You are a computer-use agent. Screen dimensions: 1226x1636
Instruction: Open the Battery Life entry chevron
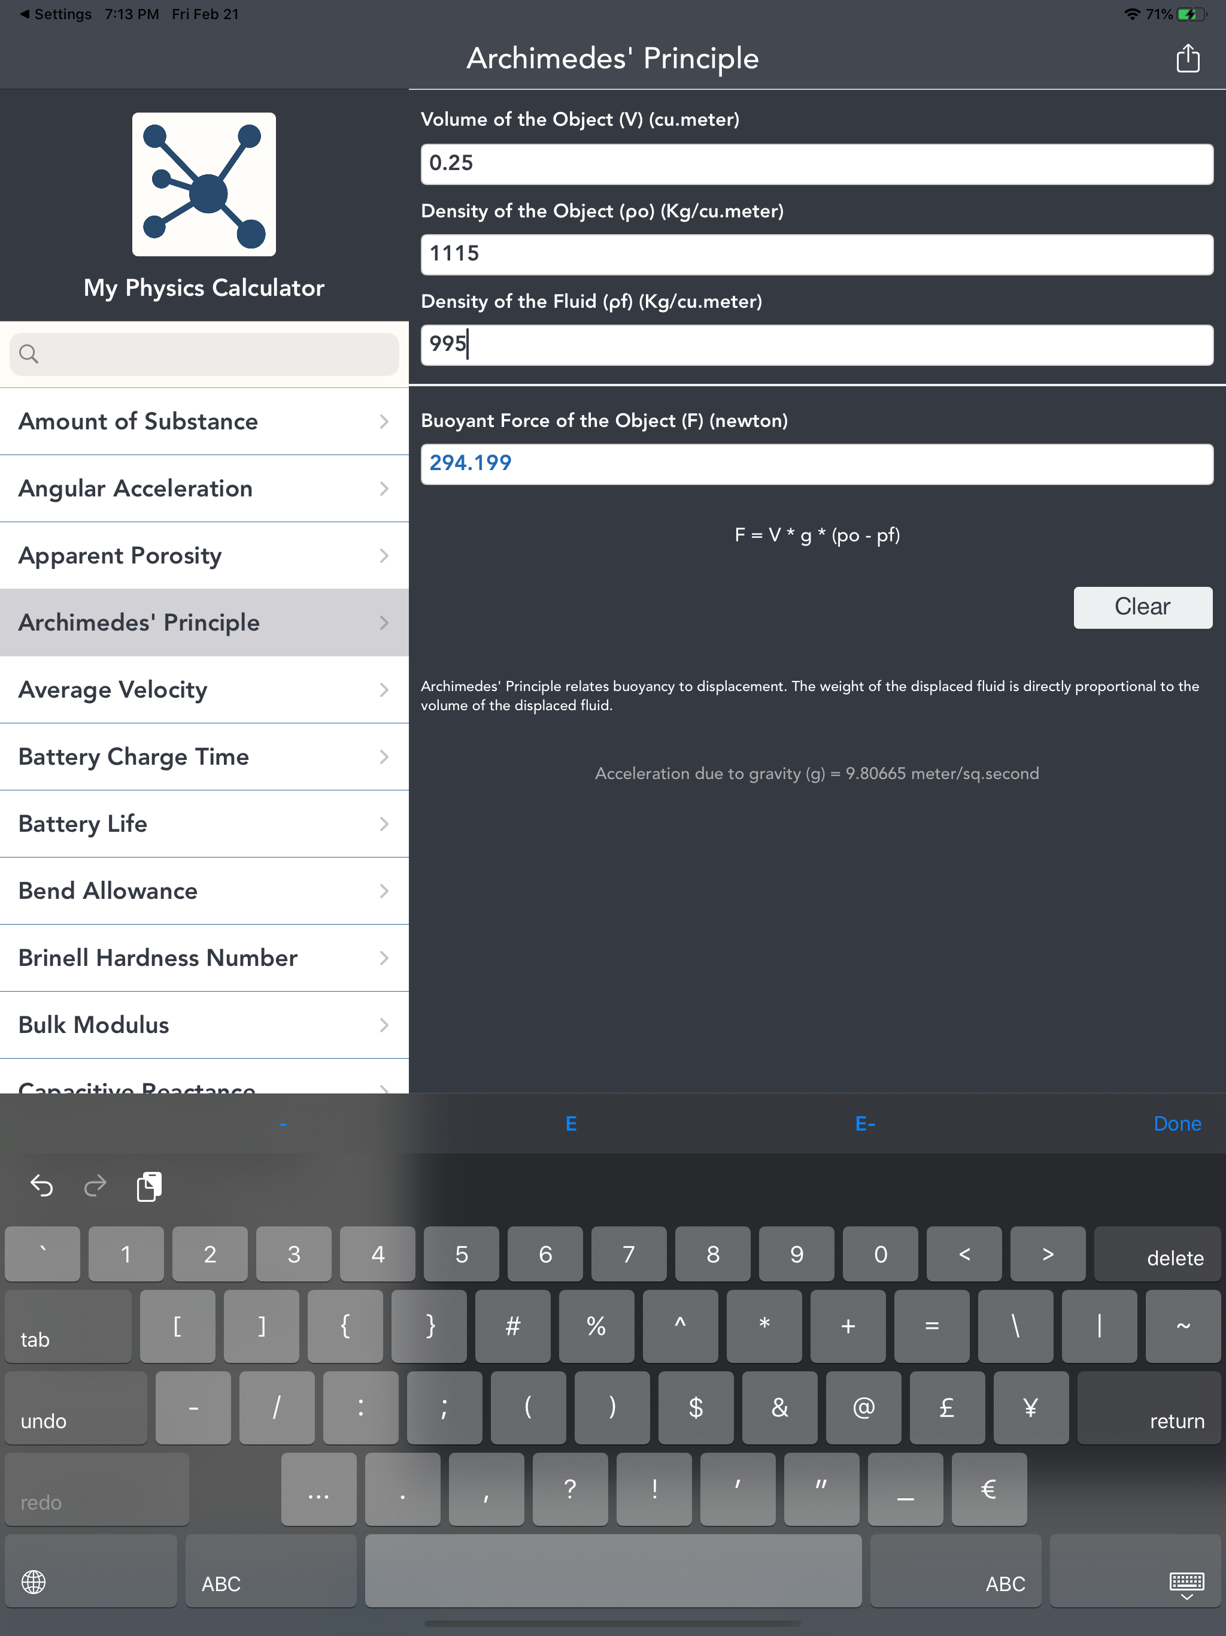pos(383,824)
